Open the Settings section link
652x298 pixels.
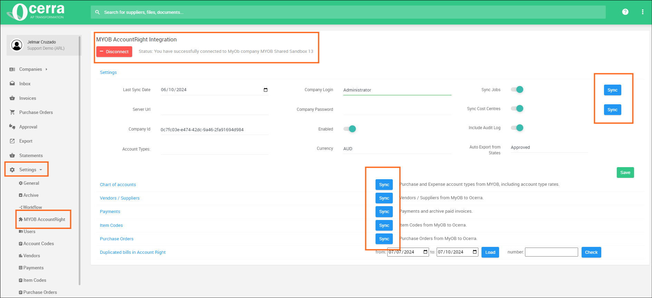108,73
